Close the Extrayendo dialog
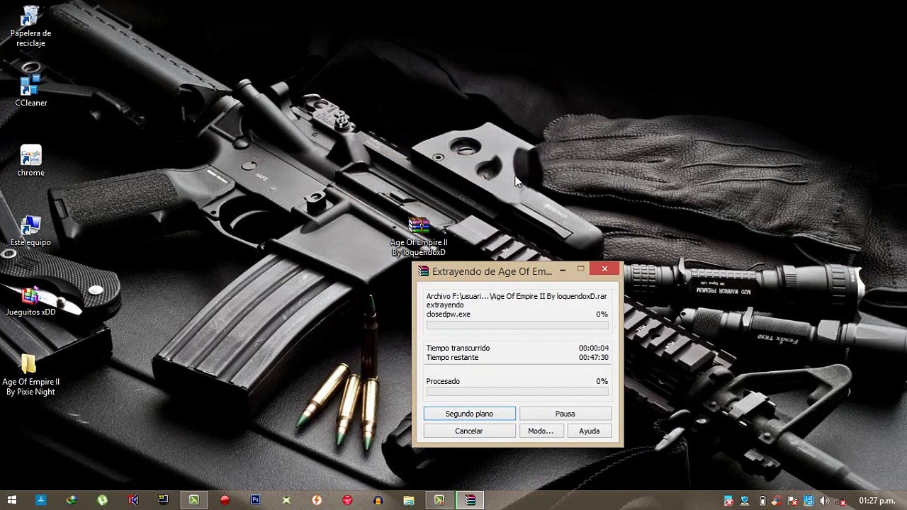The image size is (907, 510). point(604,269)
